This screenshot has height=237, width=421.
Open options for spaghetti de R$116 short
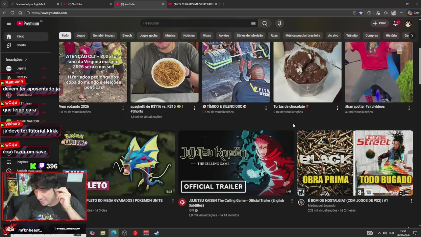pyautogui.click(x=194, y=108)
